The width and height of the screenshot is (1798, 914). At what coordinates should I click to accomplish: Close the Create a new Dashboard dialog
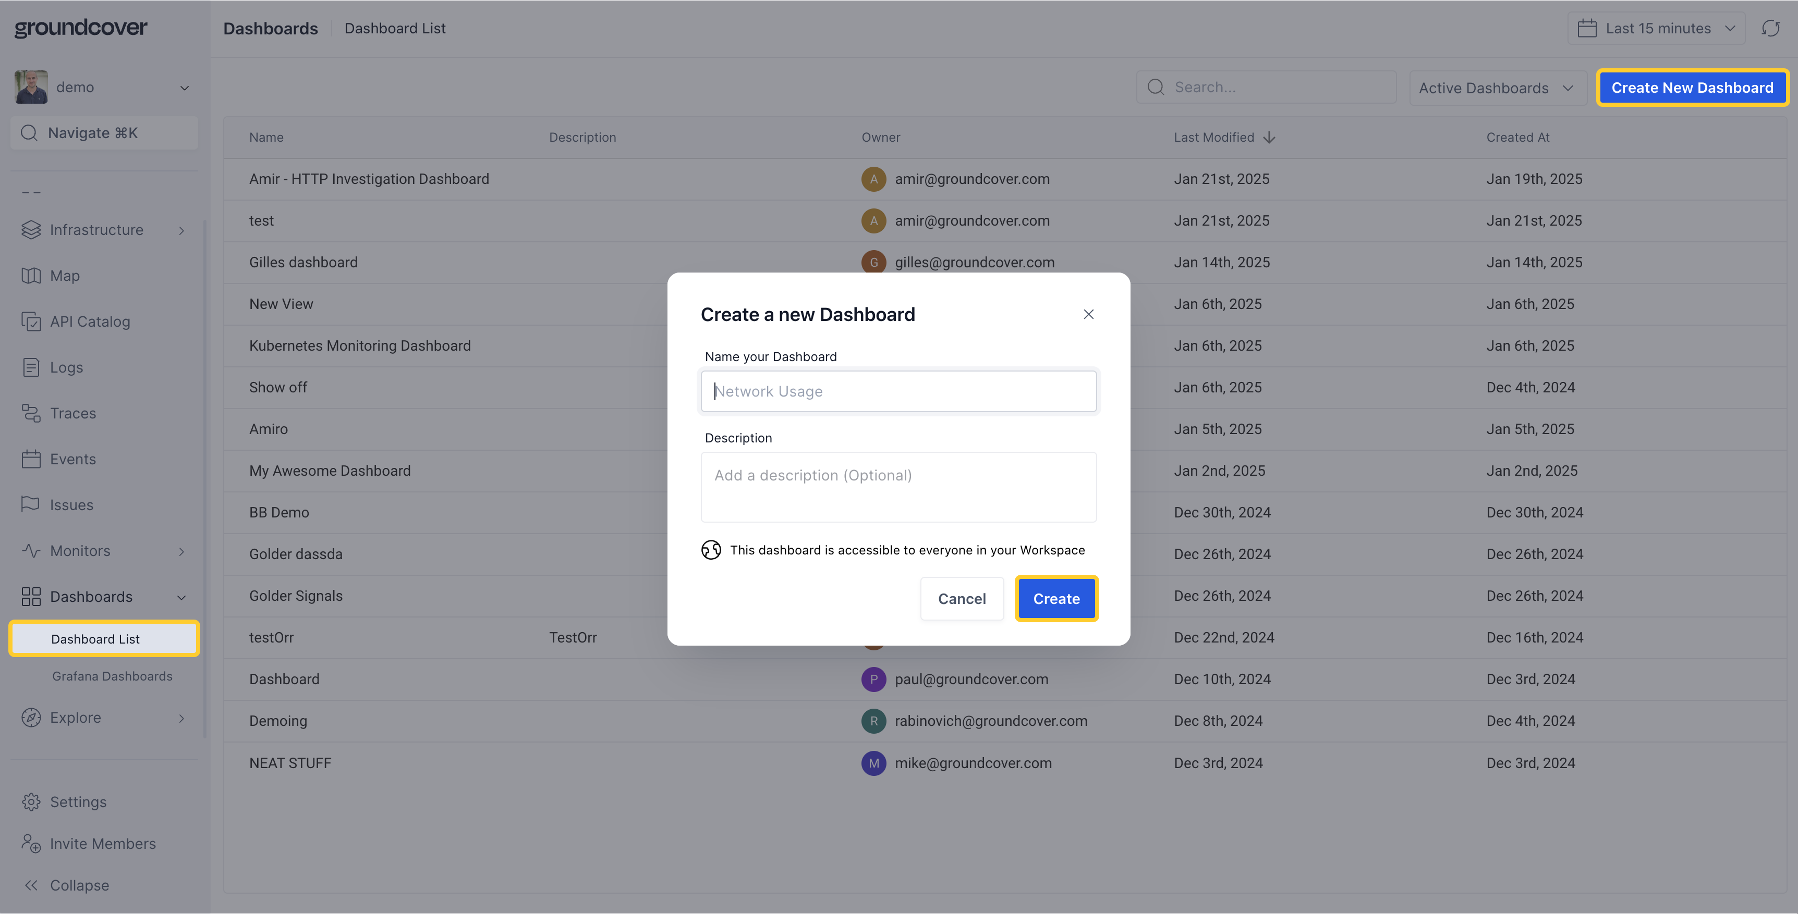tap(1088, 314)
